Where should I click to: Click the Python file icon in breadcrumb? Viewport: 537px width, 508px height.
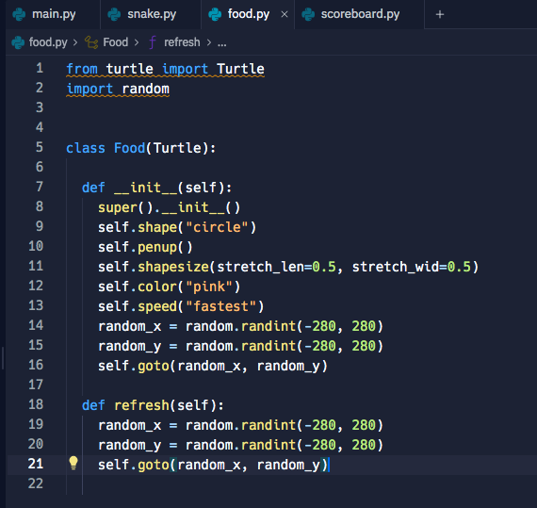pyautogui.click(x=18, y=42)
